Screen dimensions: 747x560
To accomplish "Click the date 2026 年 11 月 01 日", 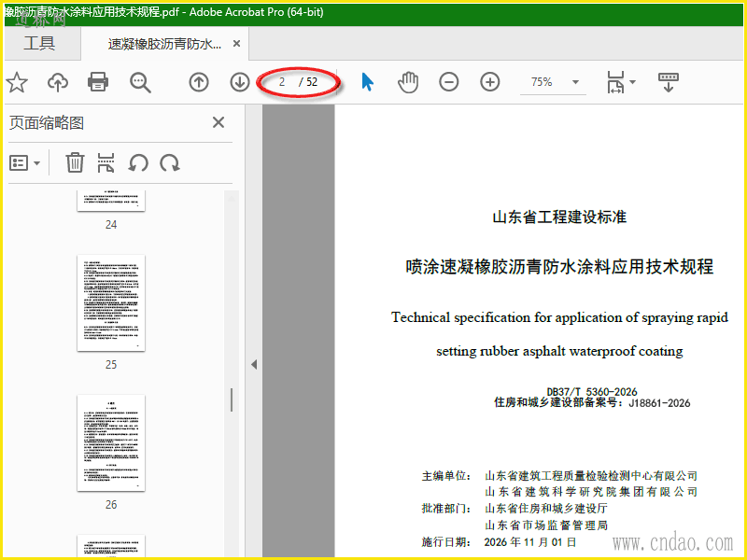I will pyautogui.click(x=530, y=542).
